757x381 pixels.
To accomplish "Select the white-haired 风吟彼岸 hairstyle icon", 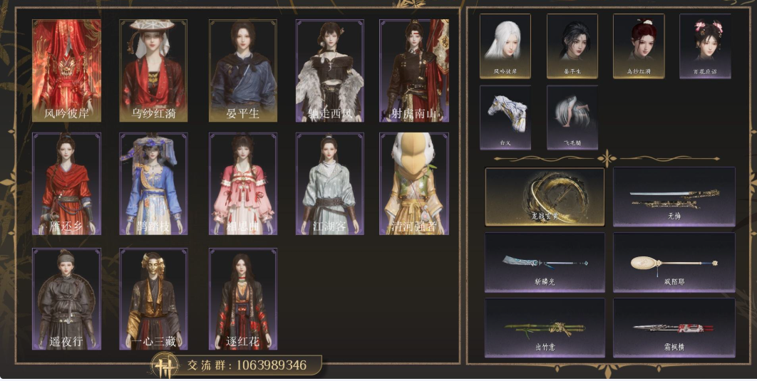I will click(x=505, y=46).
